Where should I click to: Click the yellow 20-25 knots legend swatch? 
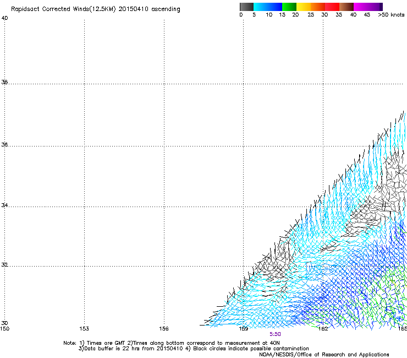304,7
